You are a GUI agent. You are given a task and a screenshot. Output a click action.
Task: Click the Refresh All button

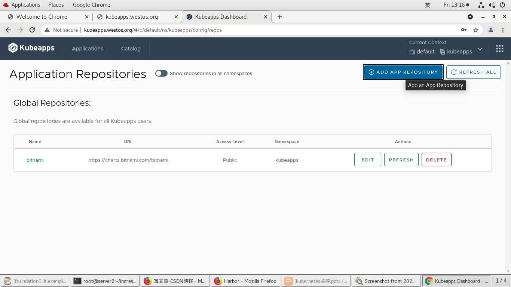tap(474, 72)
